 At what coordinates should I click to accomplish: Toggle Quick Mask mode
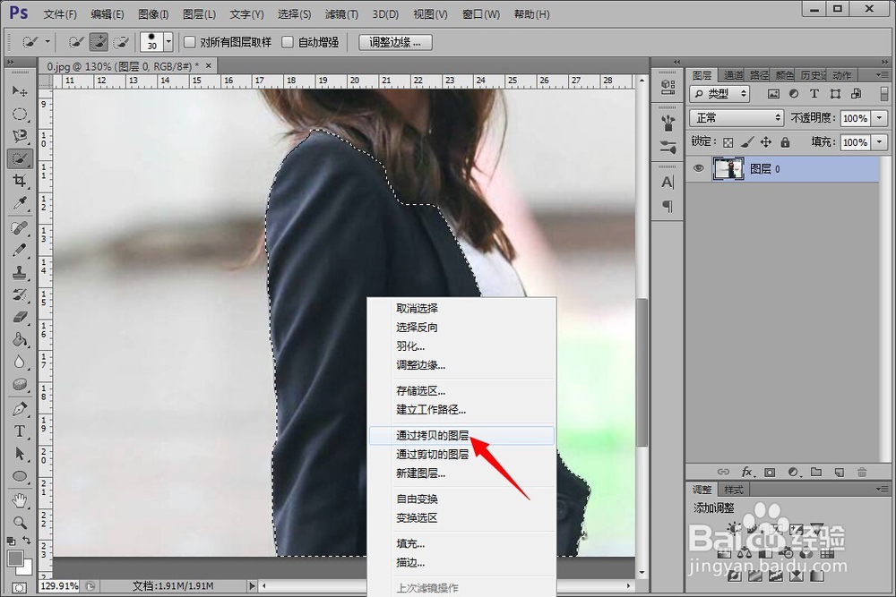point(19,588)
